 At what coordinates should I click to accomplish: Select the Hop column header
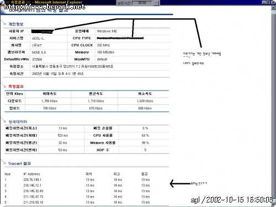[7, 174]
